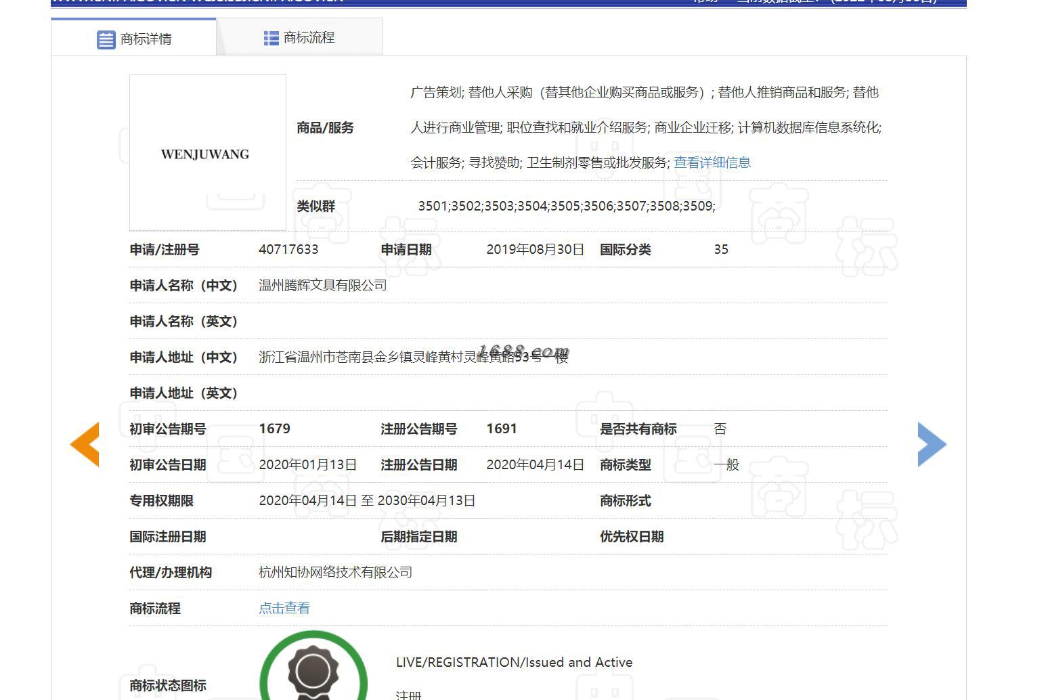Click 点击查看 for trademark process

(x=284, y=608)
